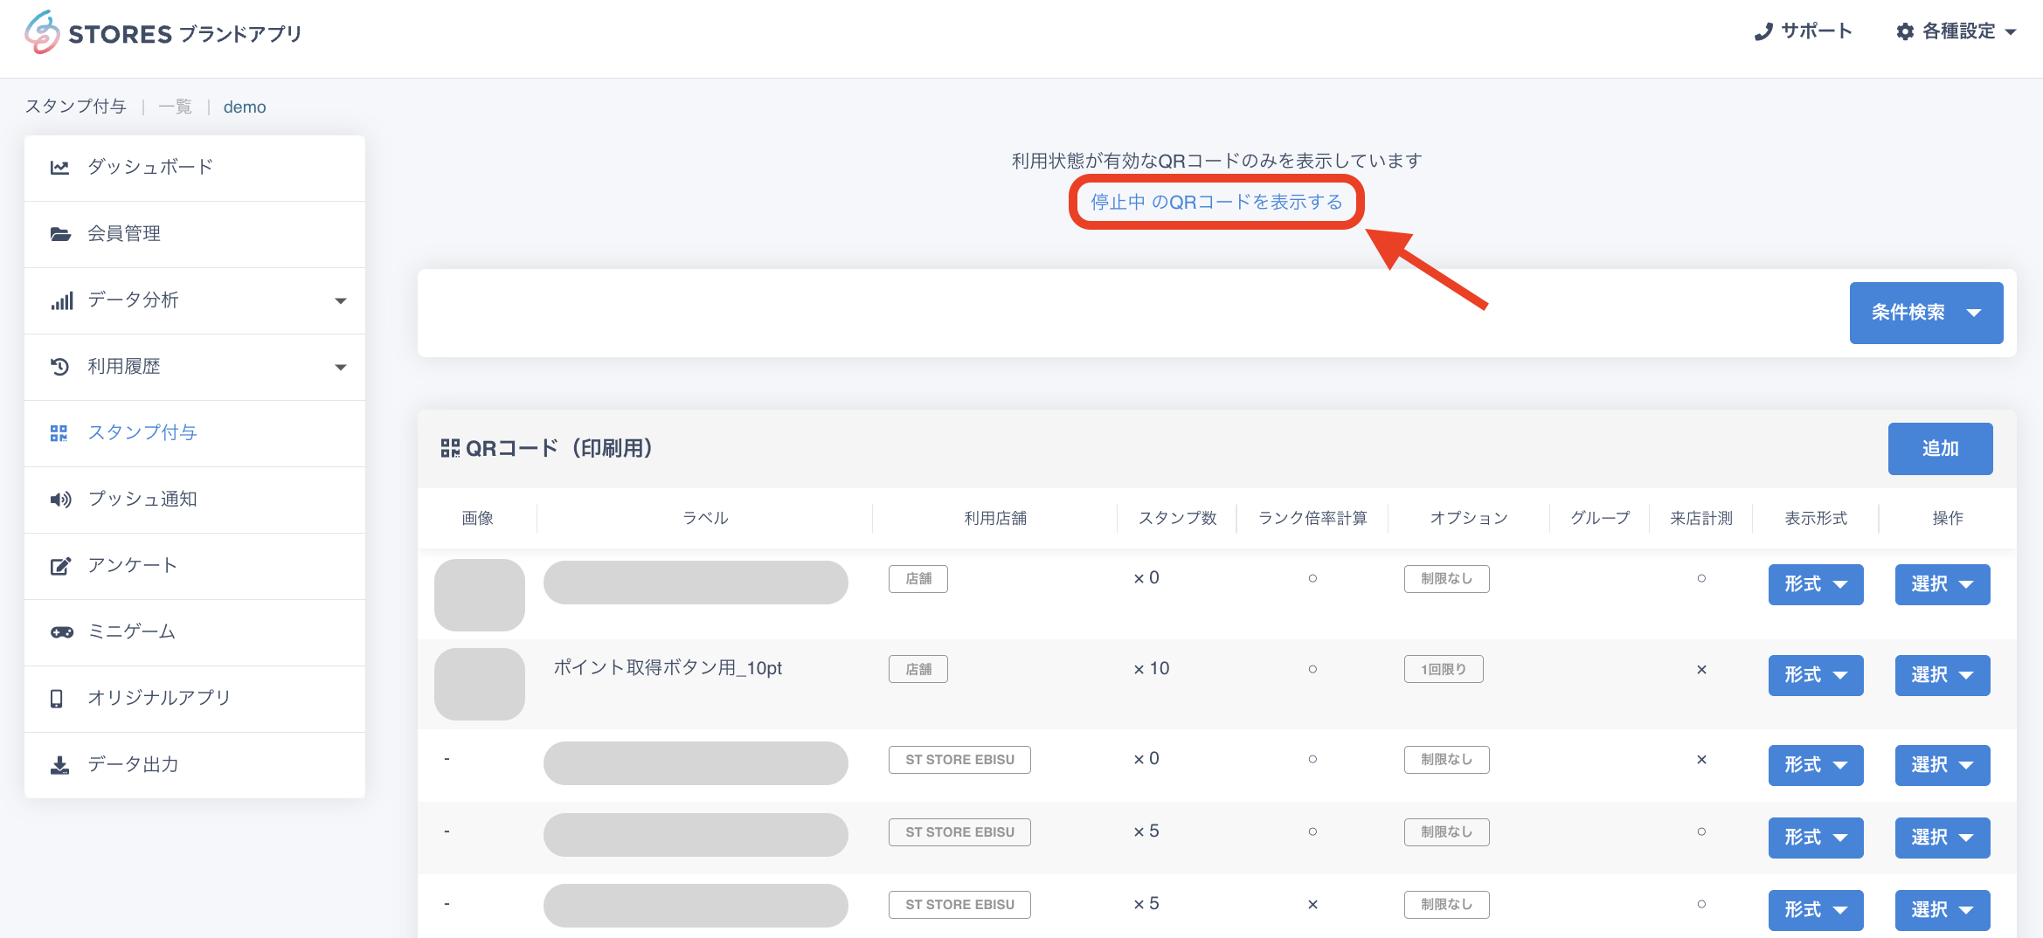Click the オプション column header
The height and width of the screenshot is (938, 2043).
1469,518
